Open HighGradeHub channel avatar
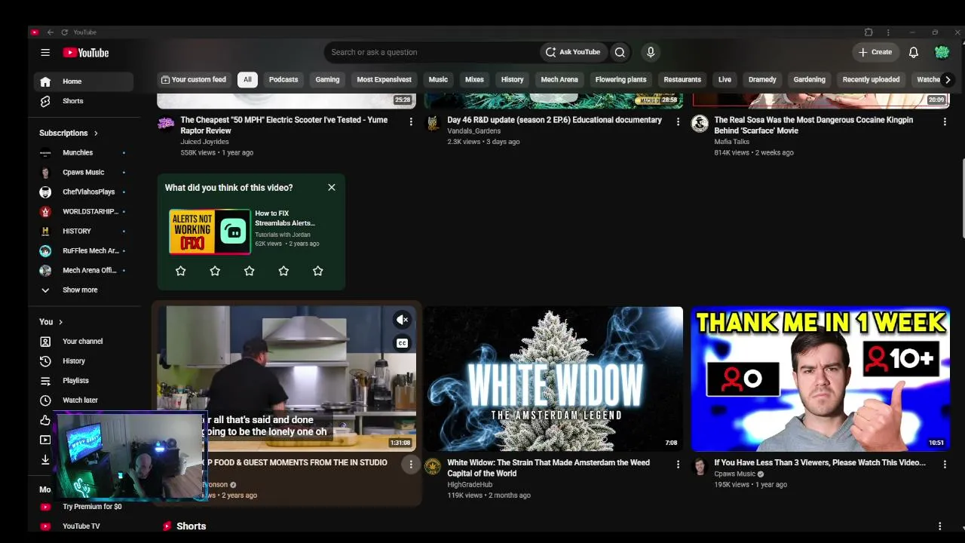Image resolution: width=965 pixels, height=543 pixels. point(433,466)
